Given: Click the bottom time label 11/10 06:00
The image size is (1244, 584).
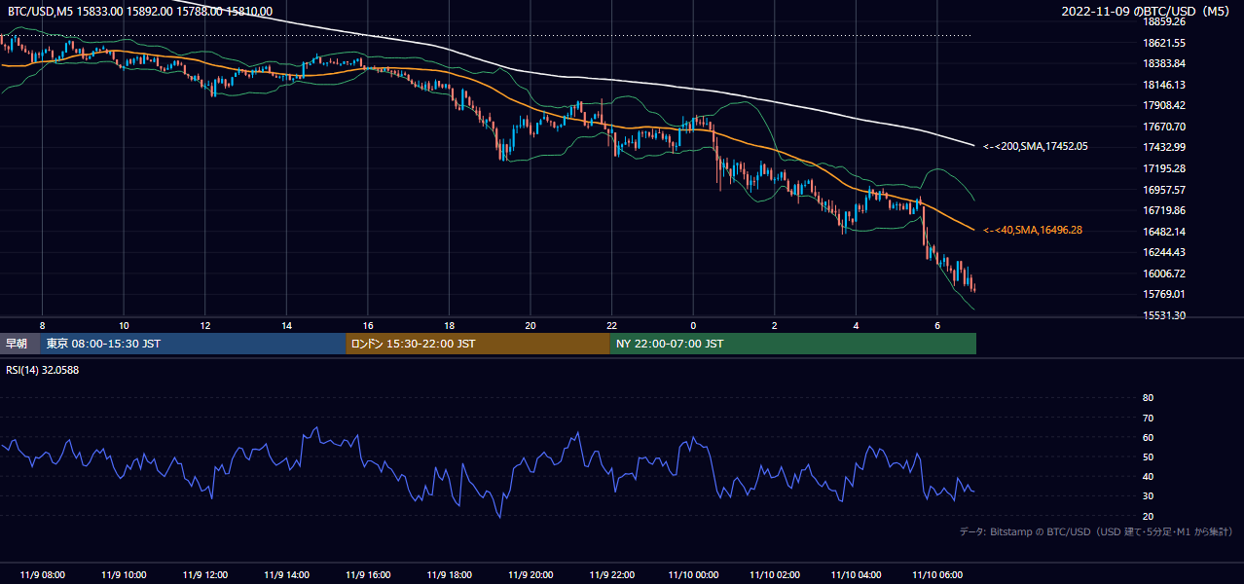Looking at the screenshot, I should point(937,575).
